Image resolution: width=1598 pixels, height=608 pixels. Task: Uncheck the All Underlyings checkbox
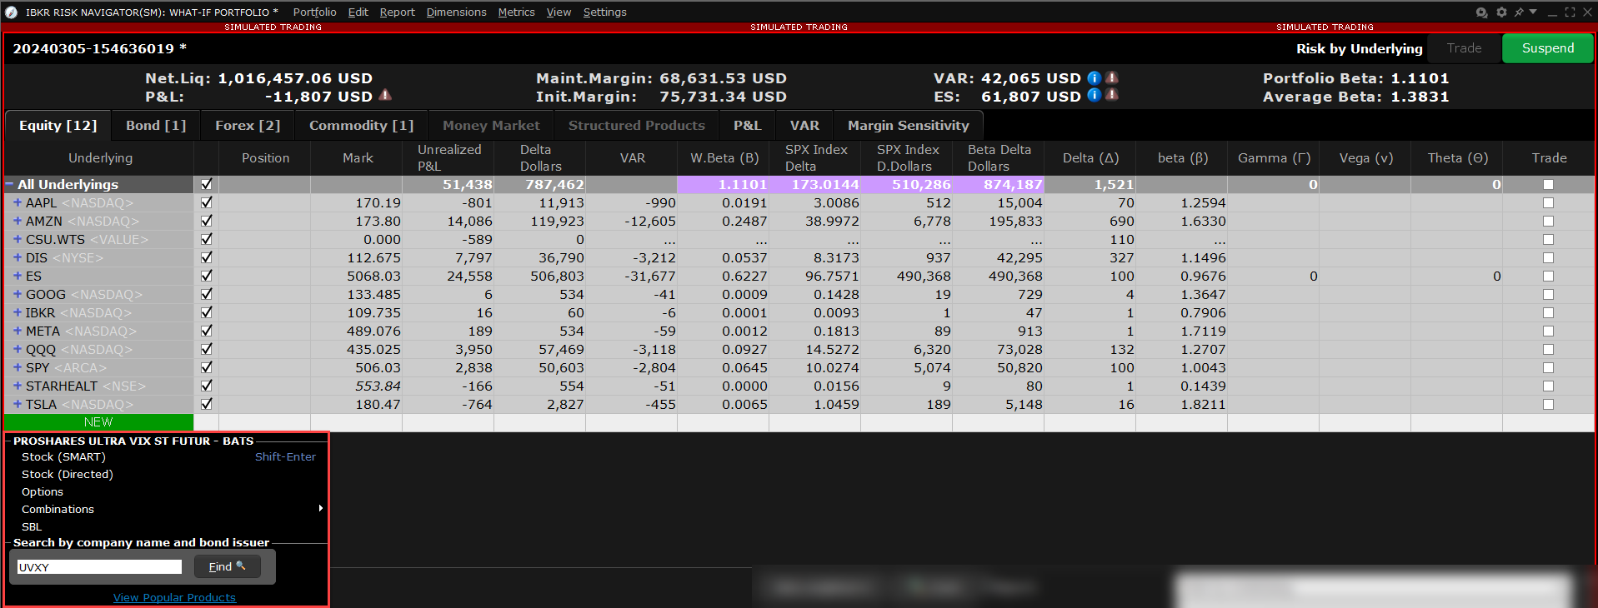(207, 184)
